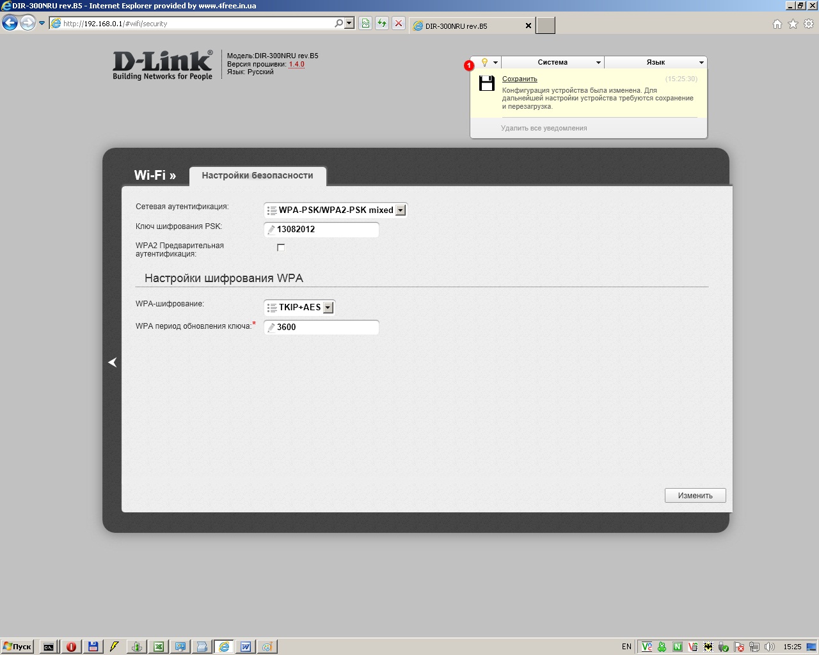Click Удалить все уведомления
Screen dimensions: 819x655
pos(544,128)
